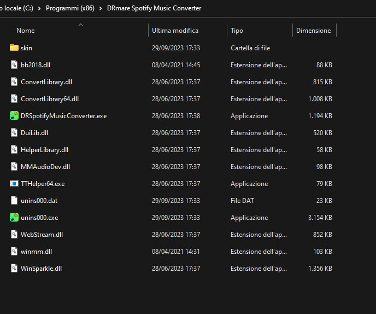Open Programmi (x86) in the breadcrumb path

(x=70, y=8)
